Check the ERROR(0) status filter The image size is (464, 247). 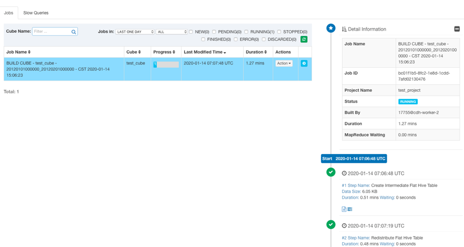tap(236, 39)
